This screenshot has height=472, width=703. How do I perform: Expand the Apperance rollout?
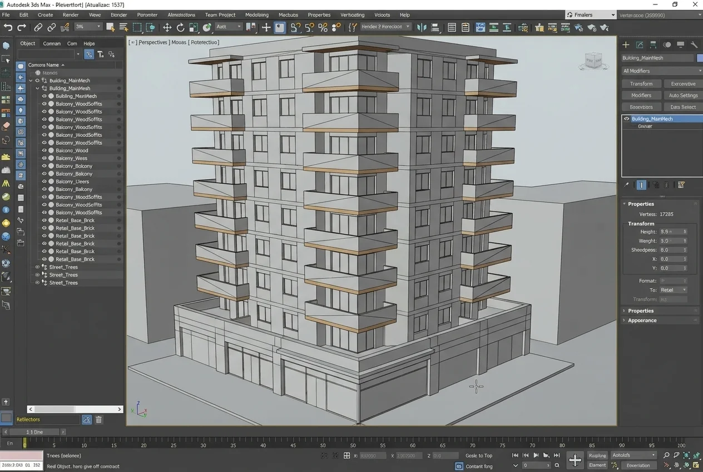pos(642,321)
